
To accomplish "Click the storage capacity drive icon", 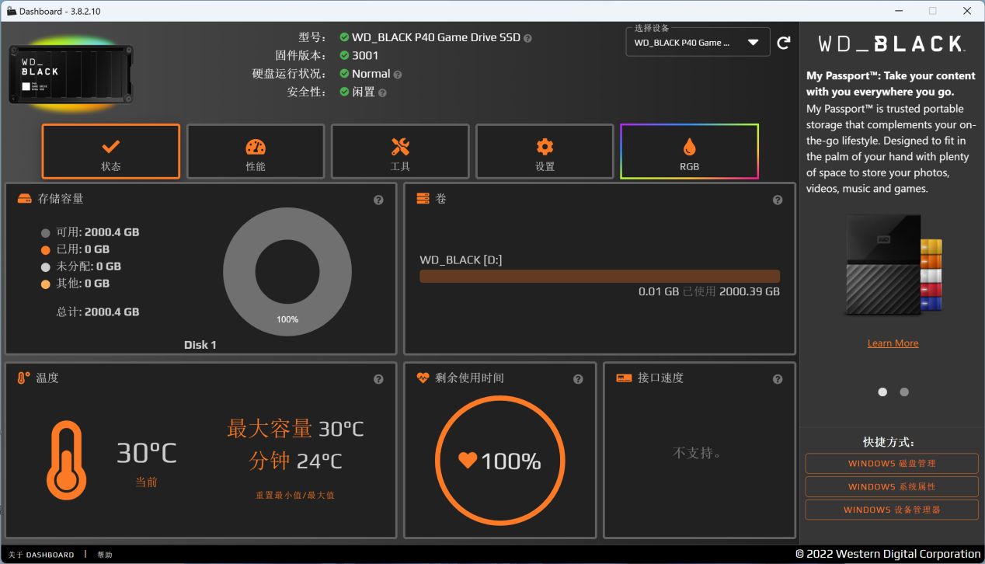I will pos(25,199).
